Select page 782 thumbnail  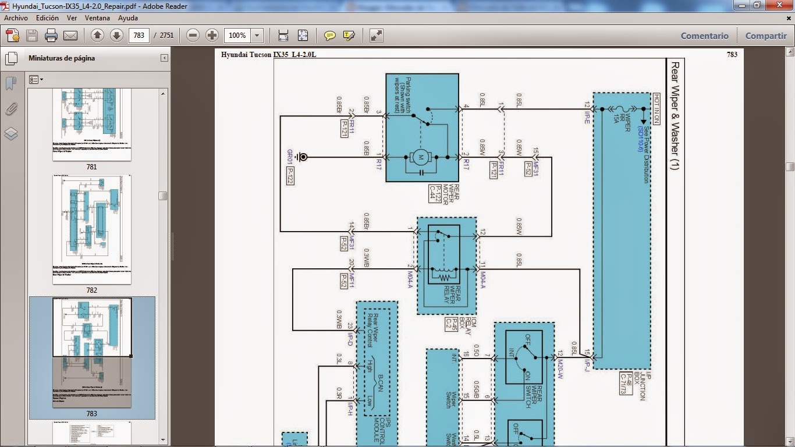click(x=92, y=230)
